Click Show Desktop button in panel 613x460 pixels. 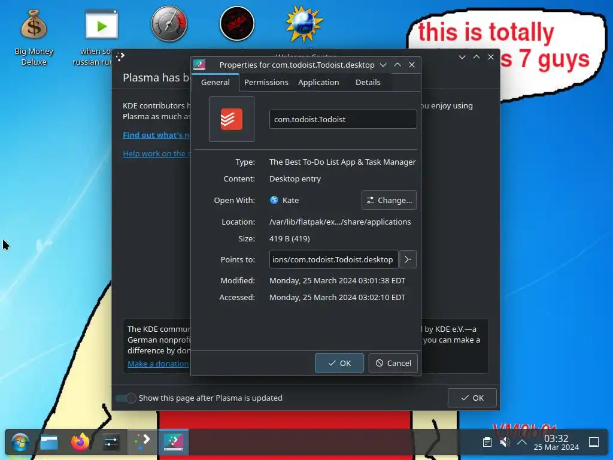594,443
